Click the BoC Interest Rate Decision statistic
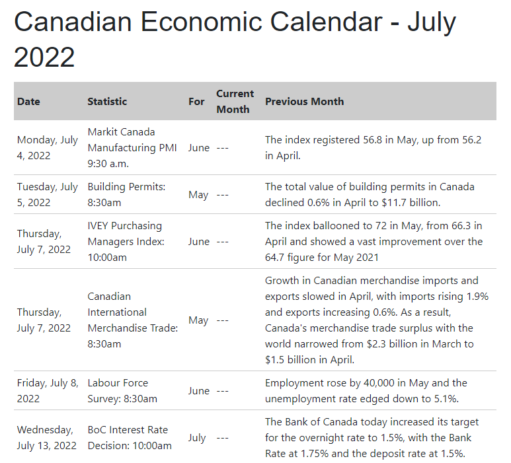Viewport: 511px width, 463px height. pyautogui.click(x=129, y=438)
